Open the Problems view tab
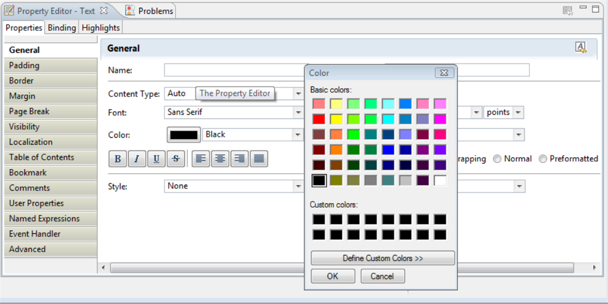The height and width of the screenshot is (304, 608). [x=149, y=11]
